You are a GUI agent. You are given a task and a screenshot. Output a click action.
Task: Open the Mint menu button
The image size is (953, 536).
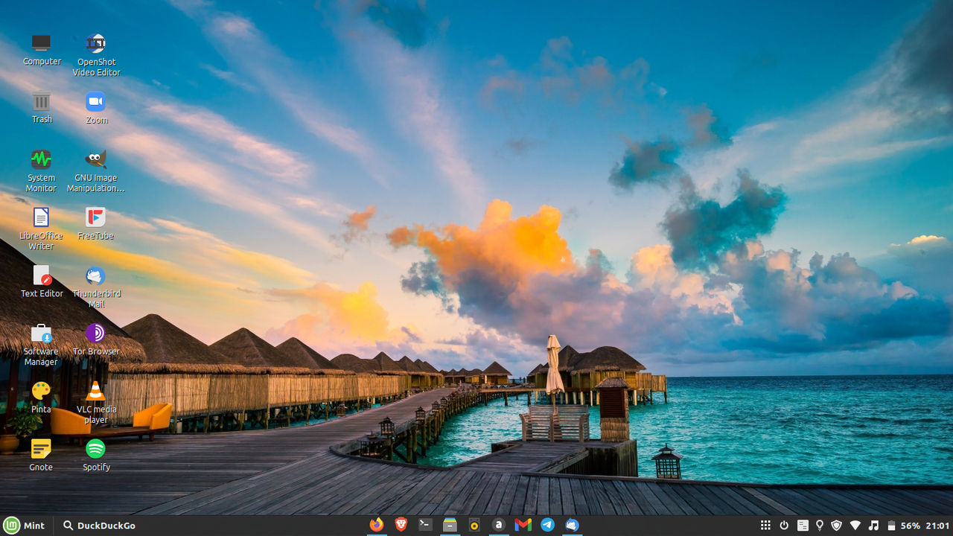25,526
